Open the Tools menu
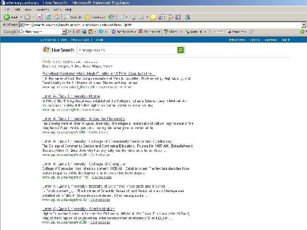 coord(58,9)
